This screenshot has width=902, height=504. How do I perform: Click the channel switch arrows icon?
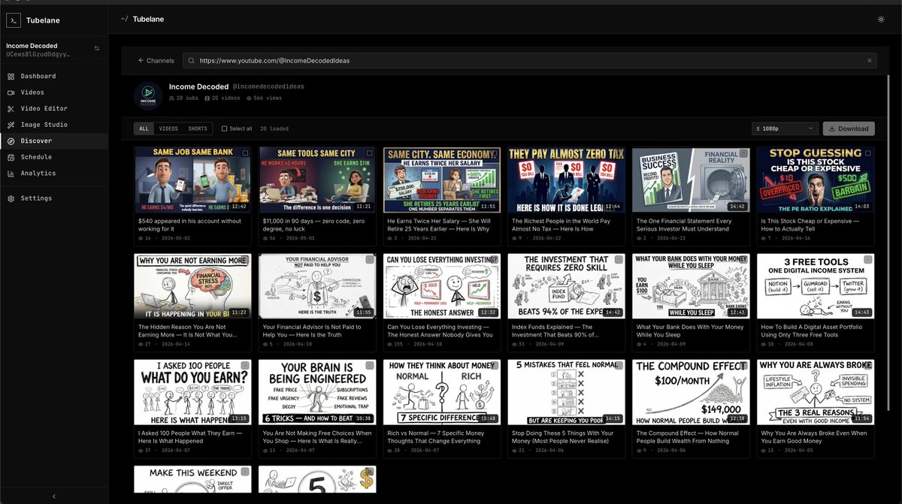pyautogui.click(x=96, y=49)
